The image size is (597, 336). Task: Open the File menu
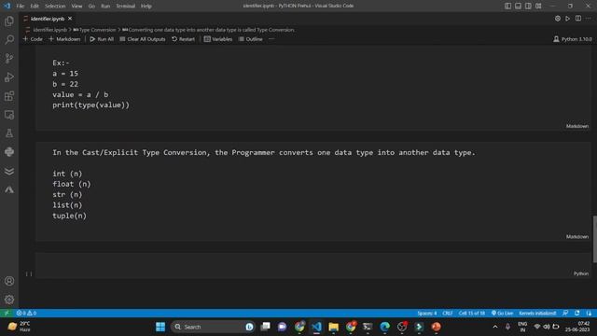tap(21, 7)
